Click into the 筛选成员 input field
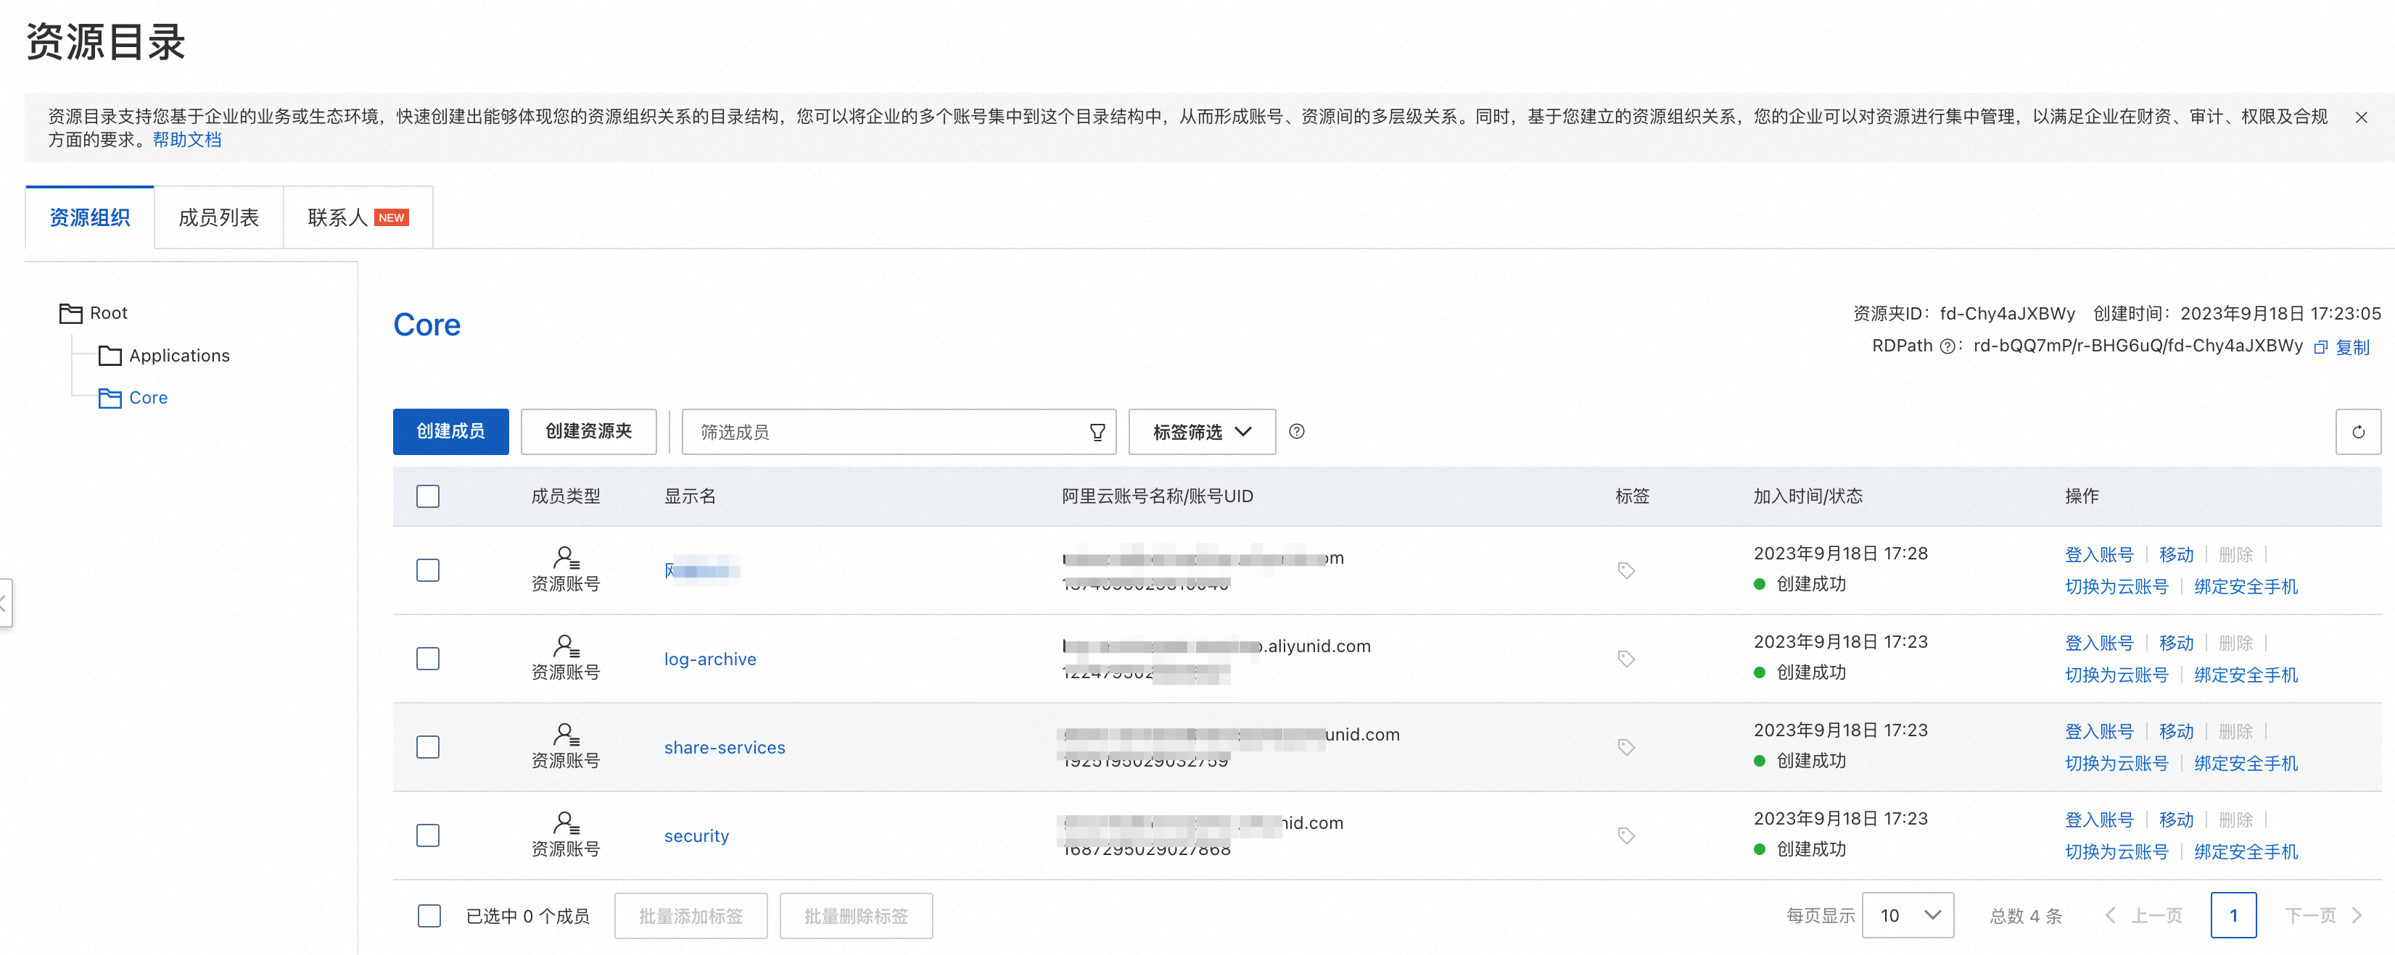 883,432
